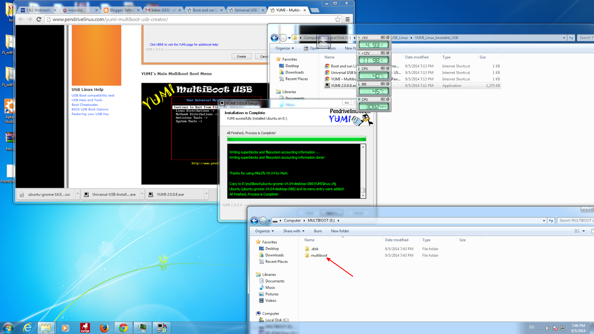The height and width of the screenshot is (334, 594).
Task: Change the view in MULTIBOOT window
Action: [577, 231]
